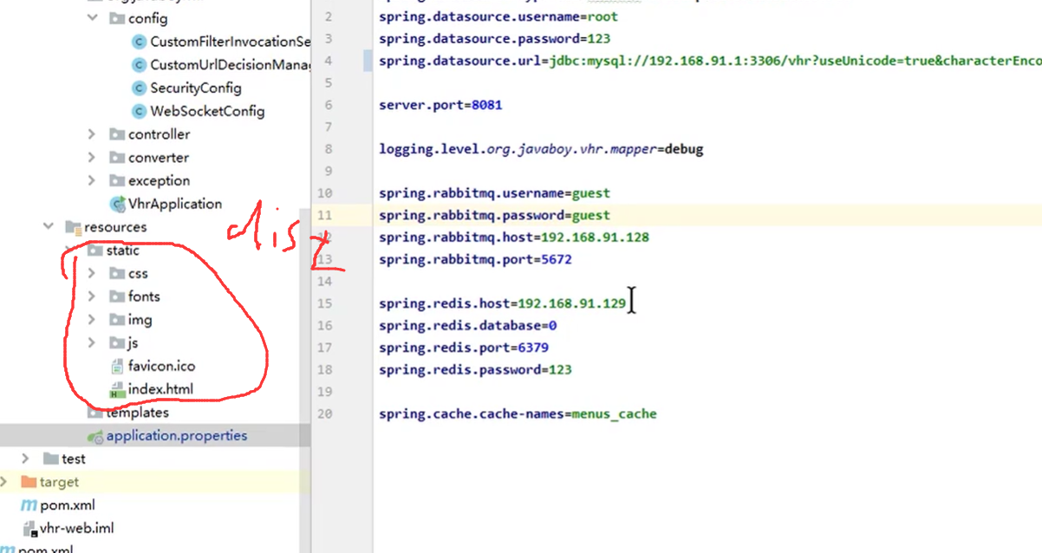Click spring.datasource.password=123 line

[494, 39]
